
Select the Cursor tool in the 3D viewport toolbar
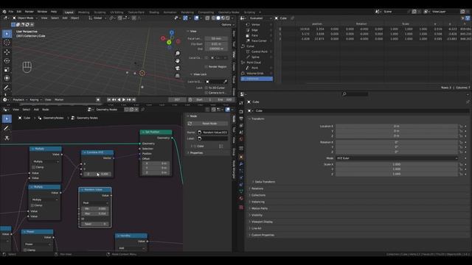[7, 43]
